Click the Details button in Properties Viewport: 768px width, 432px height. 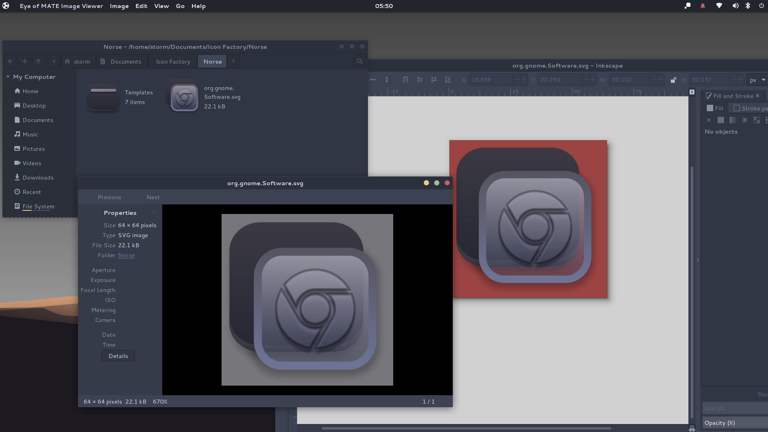pos(118,356)
